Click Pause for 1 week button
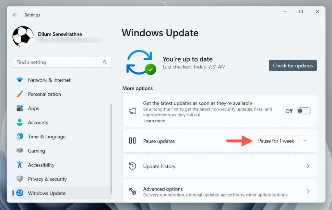The image size is (332, 210). point(276,141)
